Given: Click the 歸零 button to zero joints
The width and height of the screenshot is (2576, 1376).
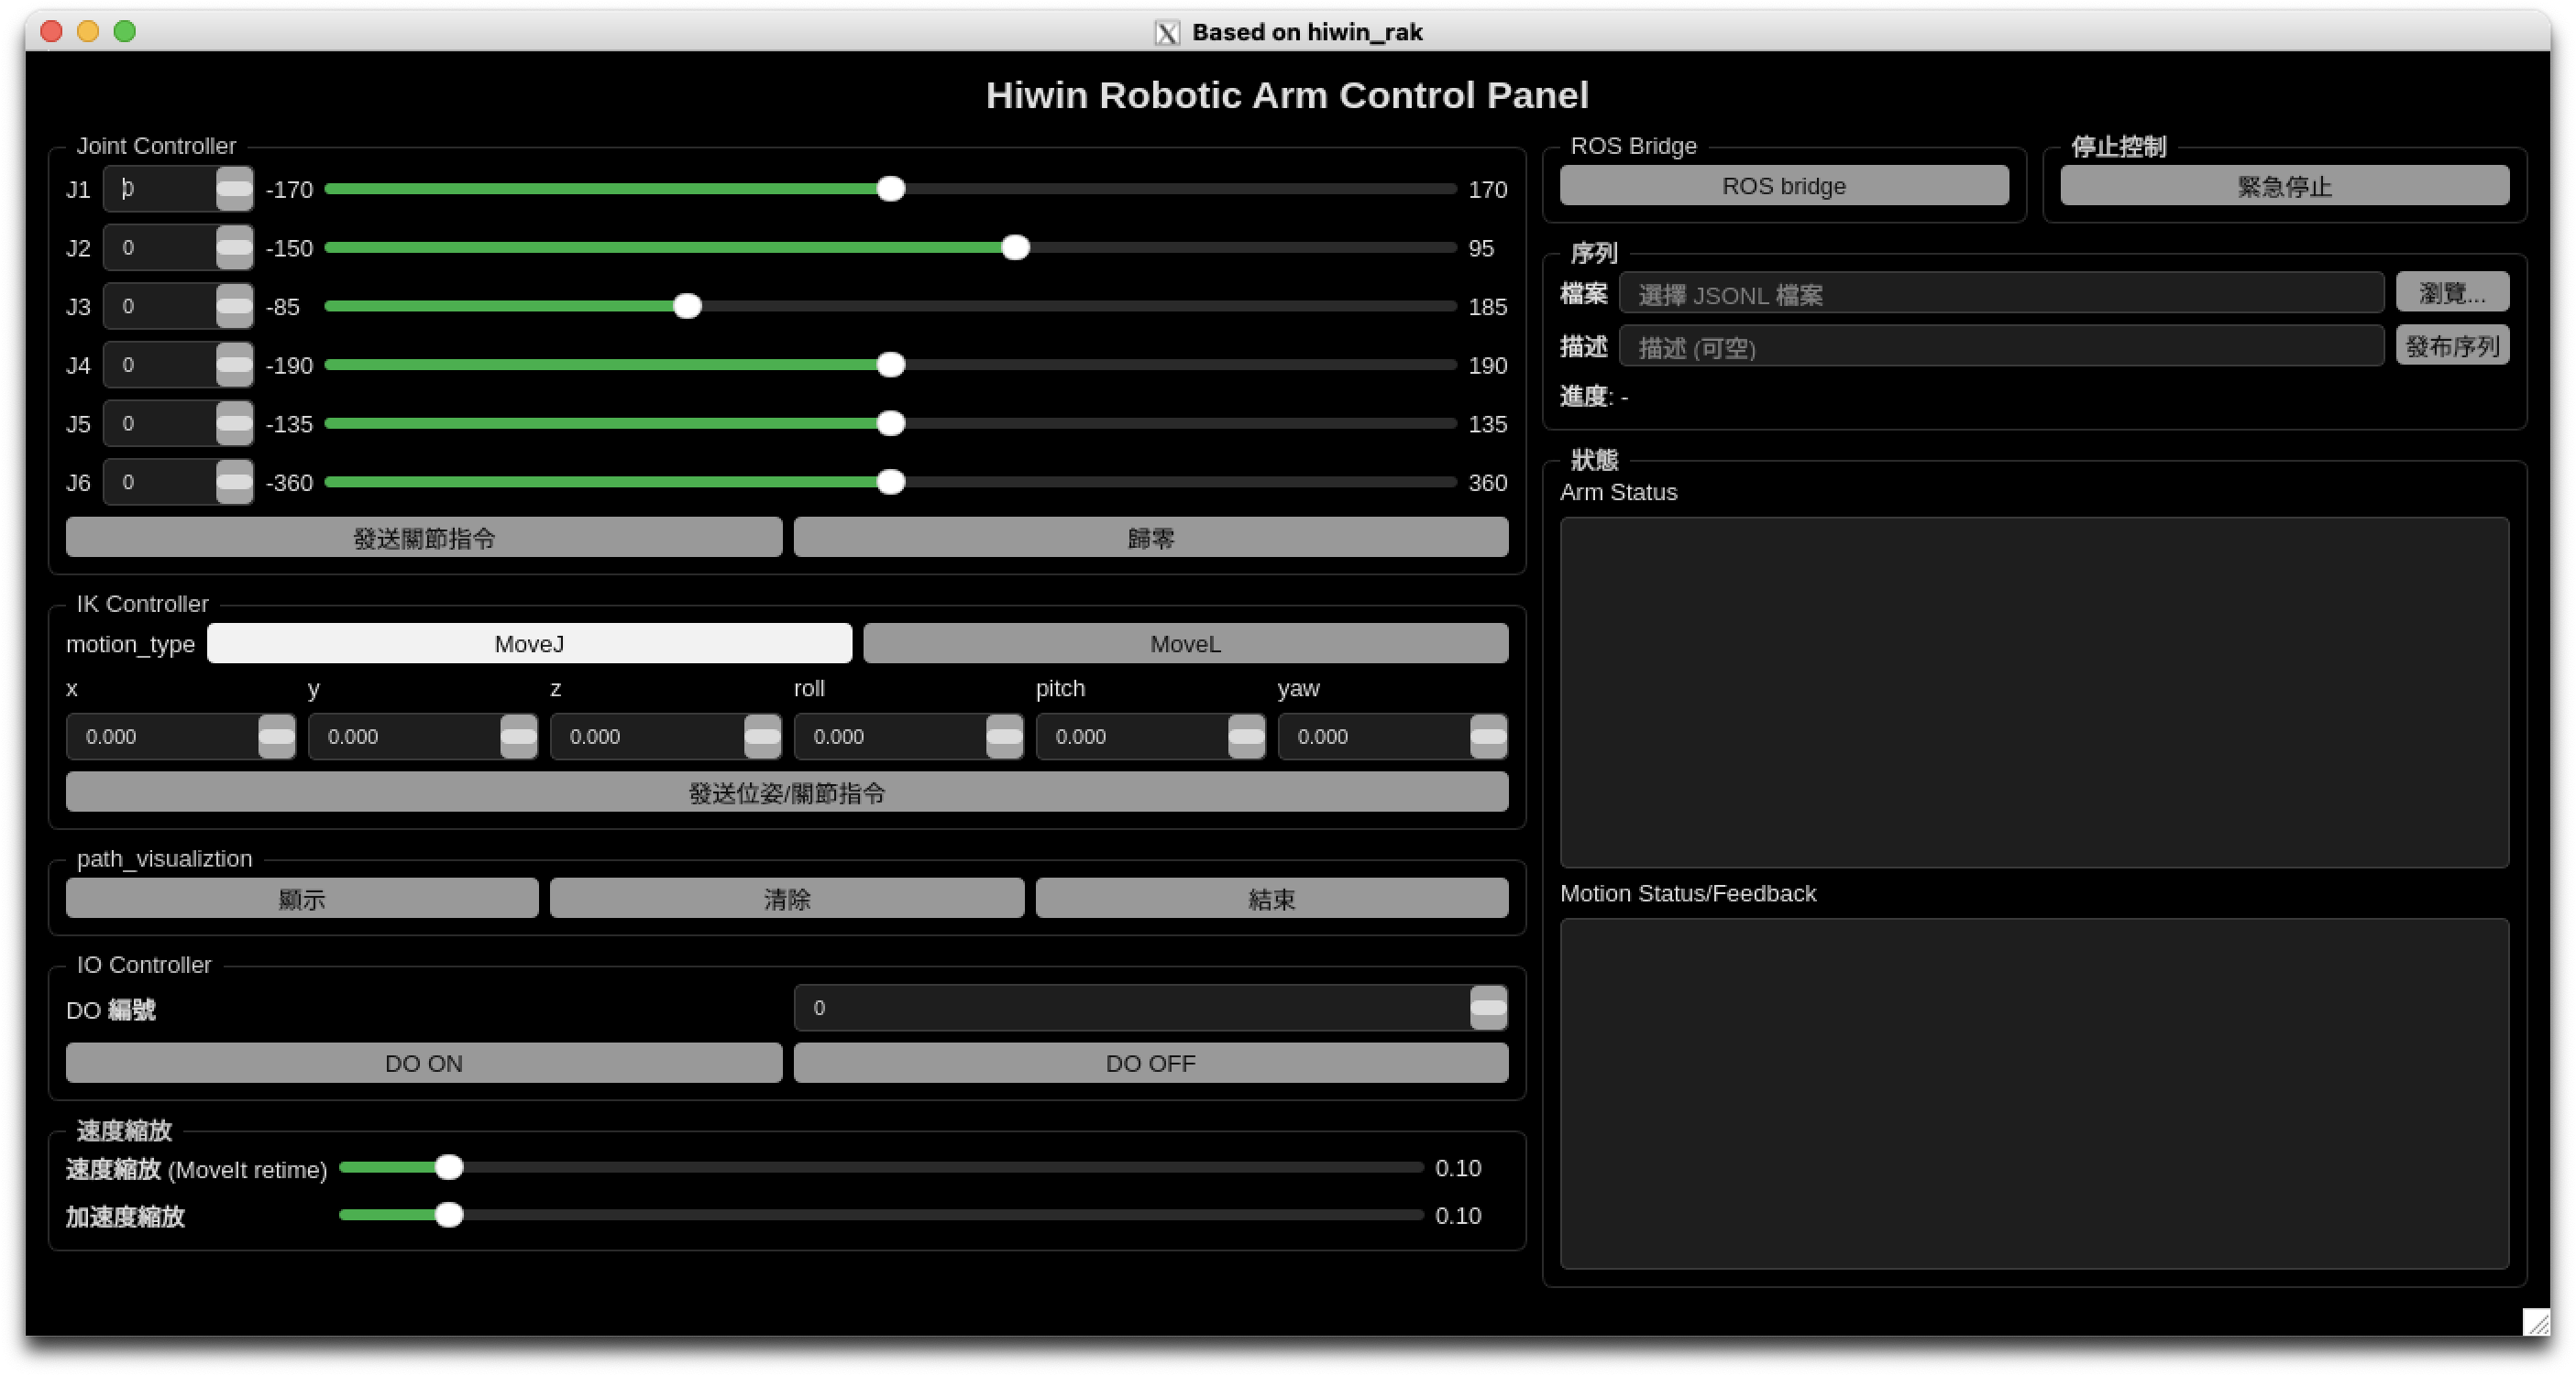Looking at the screenshot, I should (x=1151, y=539).
